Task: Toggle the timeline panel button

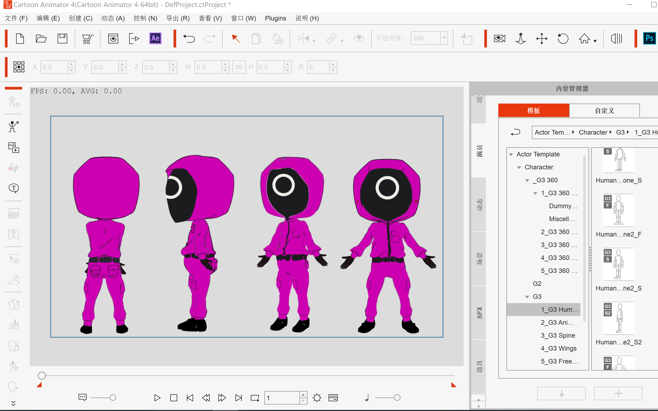Action: 333,398
